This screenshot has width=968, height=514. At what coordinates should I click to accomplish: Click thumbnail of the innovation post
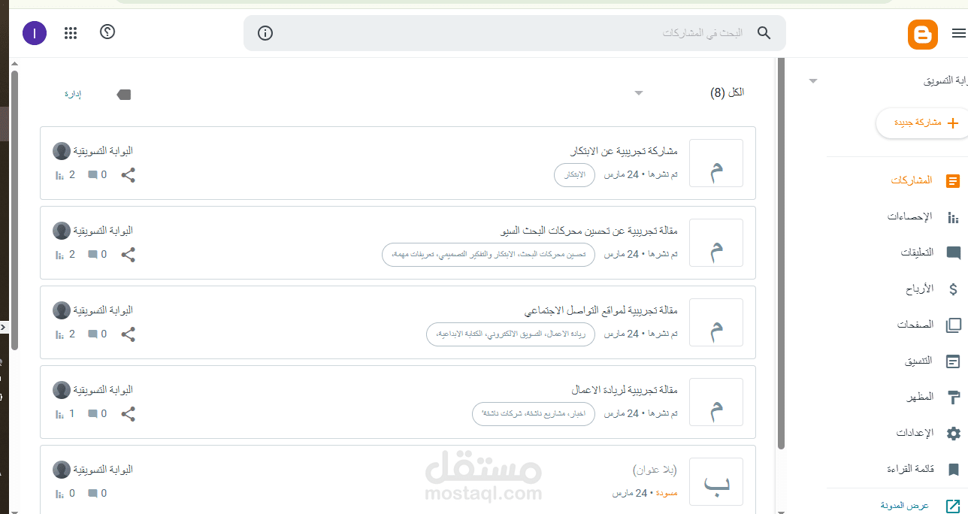coord(716,163)
